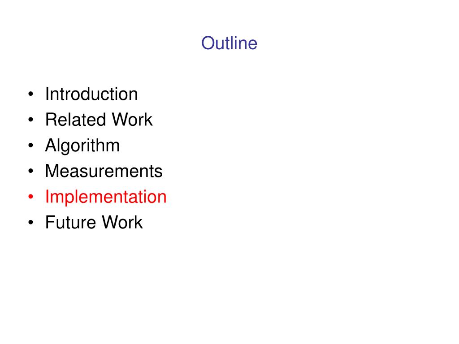Click the bullet dot beside Measurements
The height and width of the screenshot is (344, 459).
pyautogui.click(x=31, y=171)
